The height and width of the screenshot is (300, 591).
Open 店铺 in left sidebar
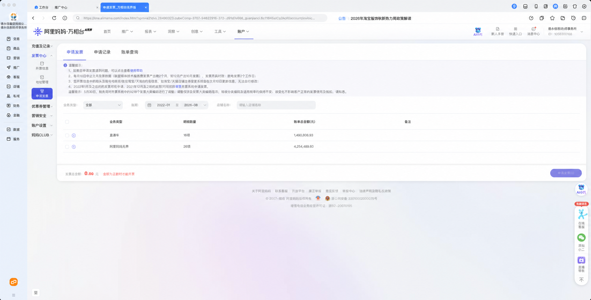[x=13, y=87]
